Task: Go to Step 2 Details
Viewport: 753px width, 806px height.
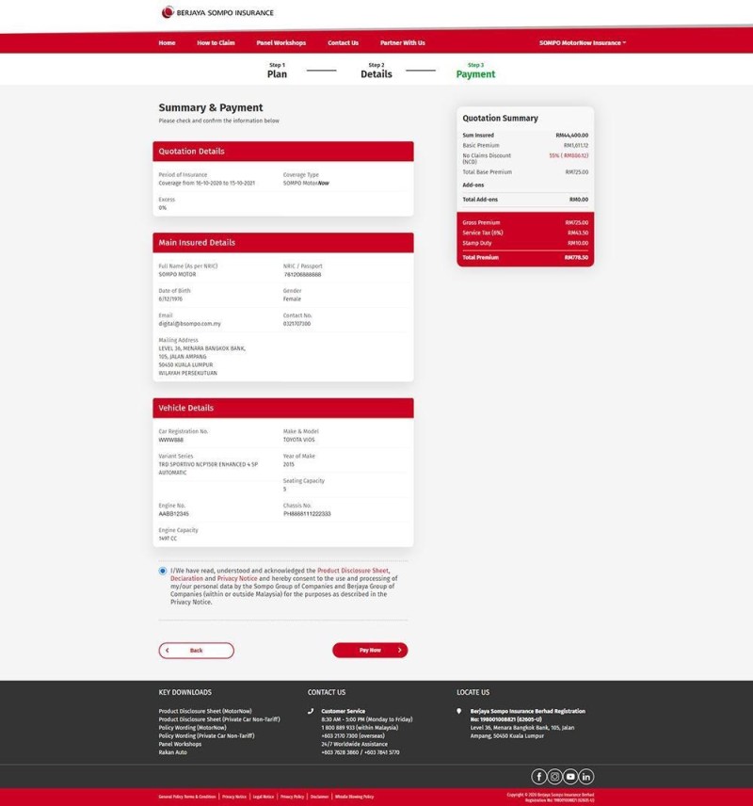Action: [376, 71]
